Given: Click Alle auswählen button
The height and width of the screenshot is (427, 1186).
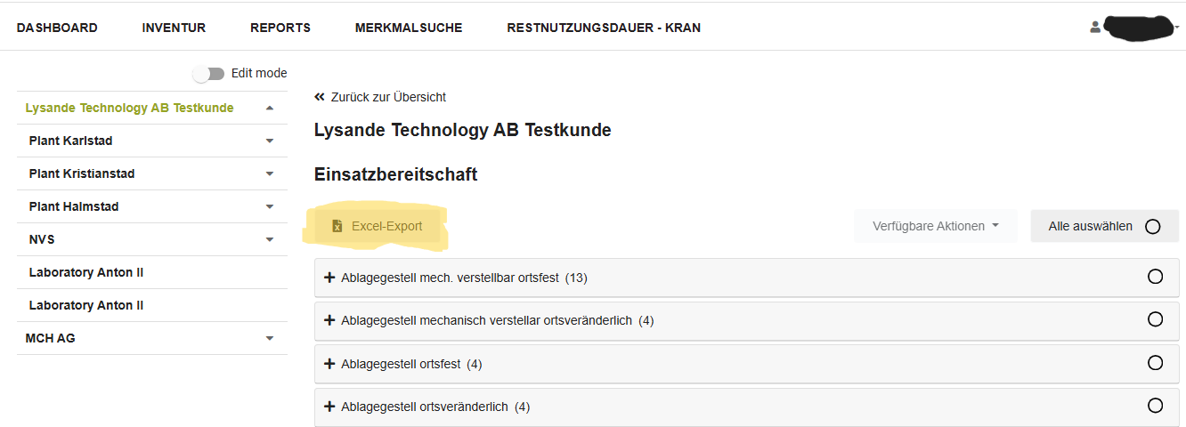Looking at the screenshot, I should pos(1104,226).
